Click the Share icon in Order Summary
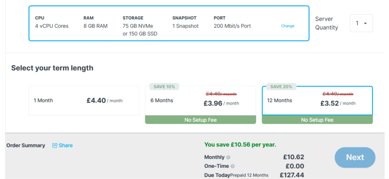 (x=55, y=146)
